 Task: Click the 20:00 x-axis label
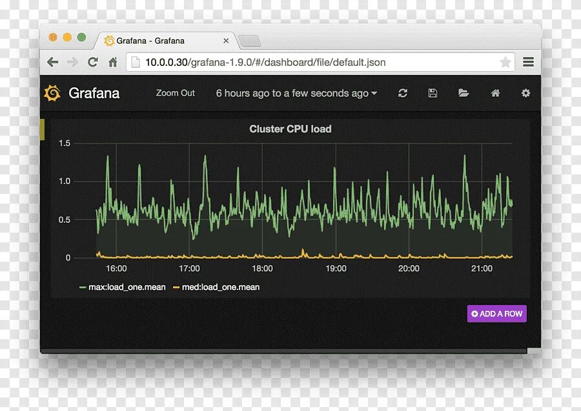(409, 268)
